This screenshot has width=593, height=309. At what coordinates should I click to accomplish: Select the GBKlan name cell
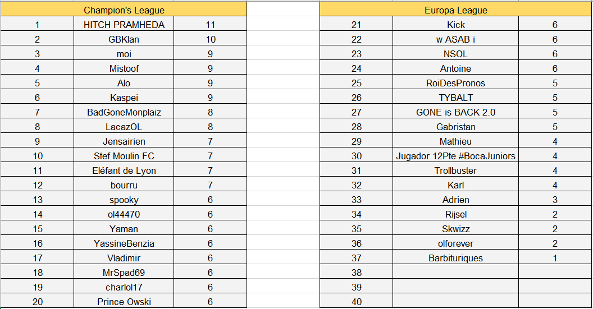124,39
